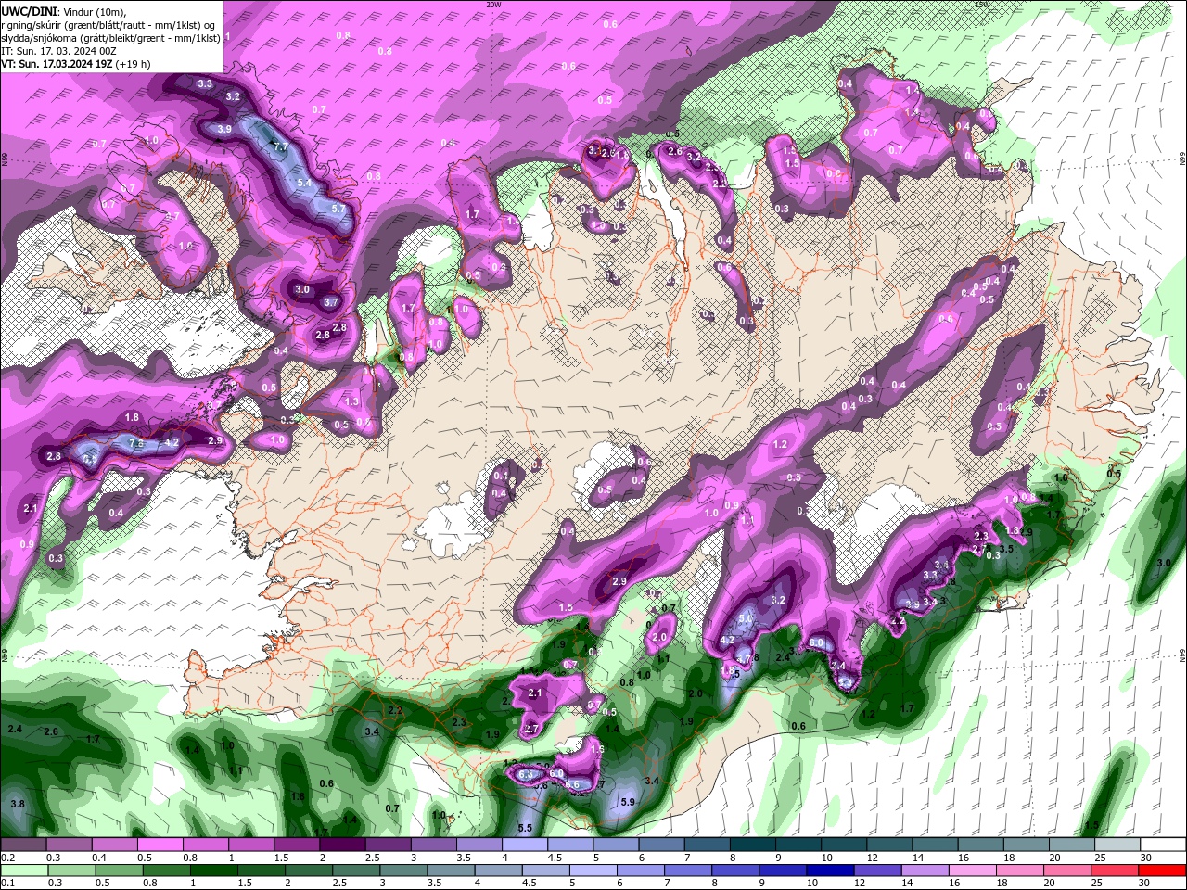
Task: Click the 5.5 precipitation value off south coast
Action: pyautogui.click(x=525, y=828)
